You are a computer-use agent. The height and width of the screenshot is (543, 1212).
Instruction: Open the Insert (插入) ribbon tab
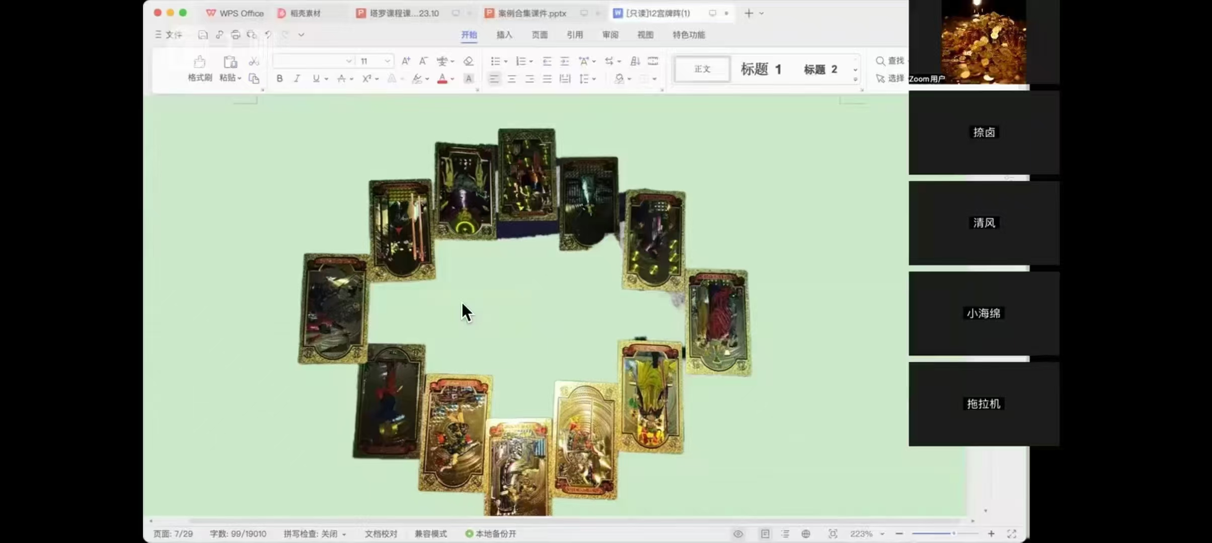[x=504, y=35]
